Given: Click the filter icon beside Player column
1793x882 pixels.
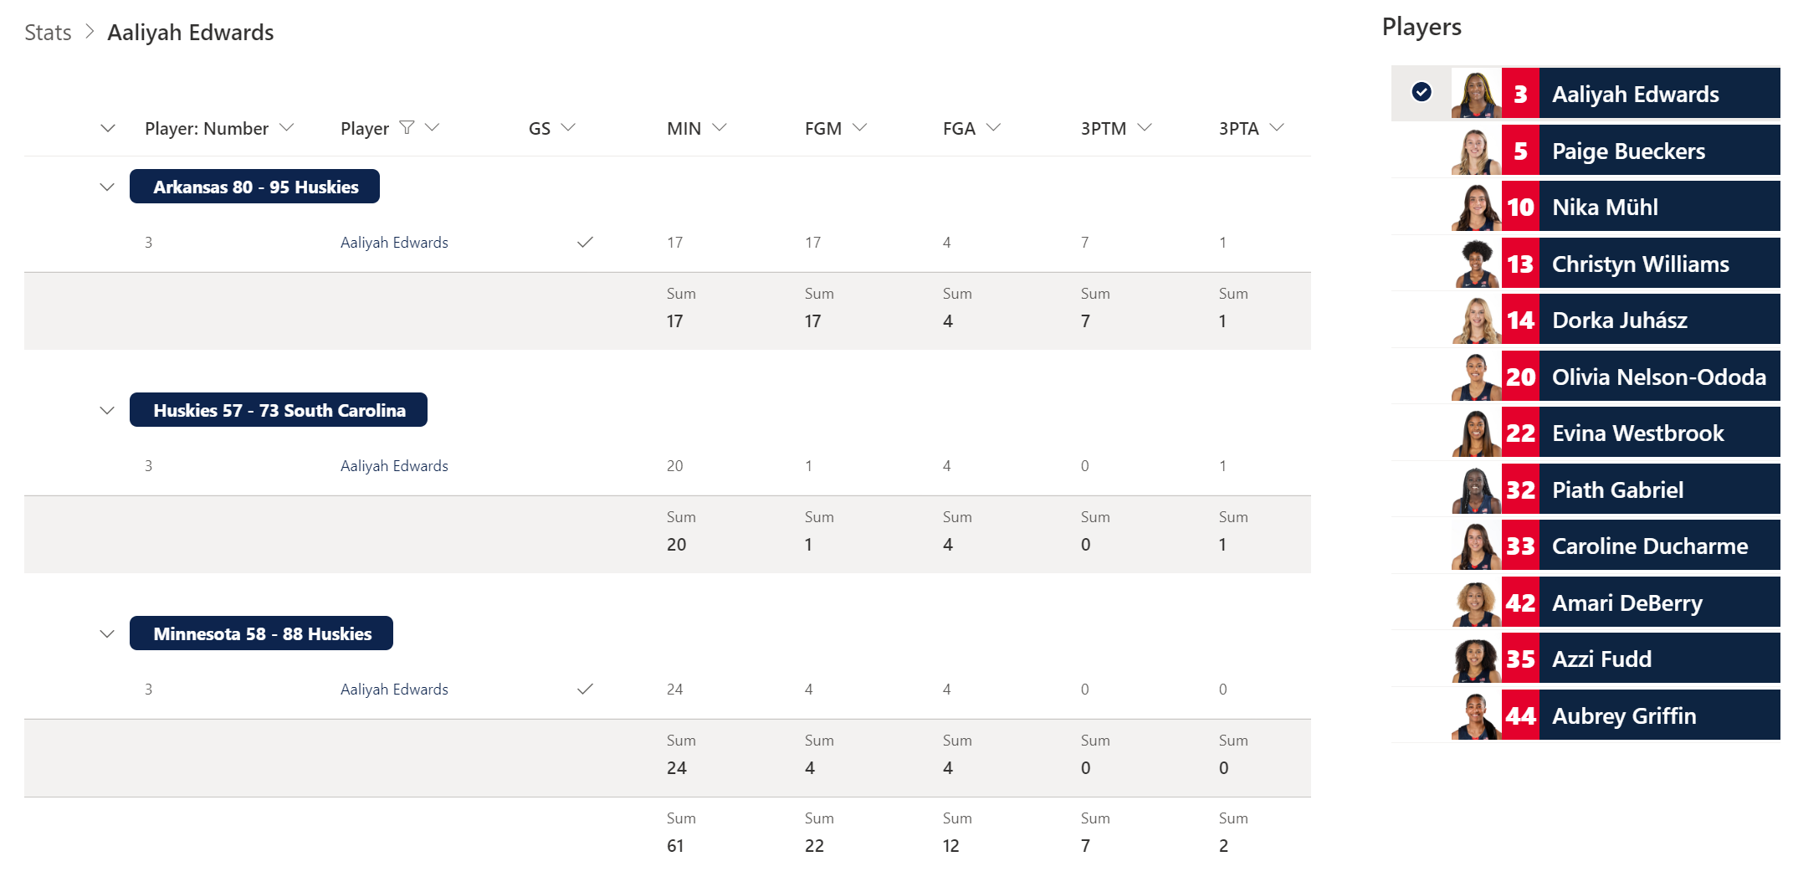Looking at the screenshot, I should (x=407, y=128).
